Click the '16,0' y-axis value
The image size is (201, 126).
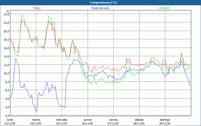click(x=7, y=48)
